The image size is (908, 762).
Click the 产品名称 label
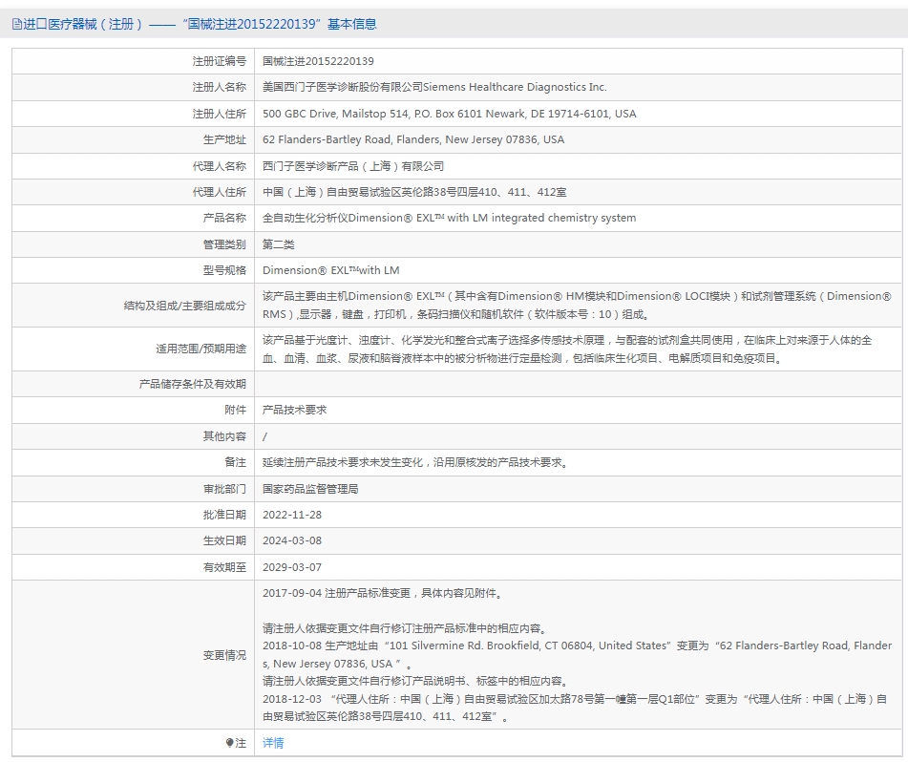pos(224,219)
